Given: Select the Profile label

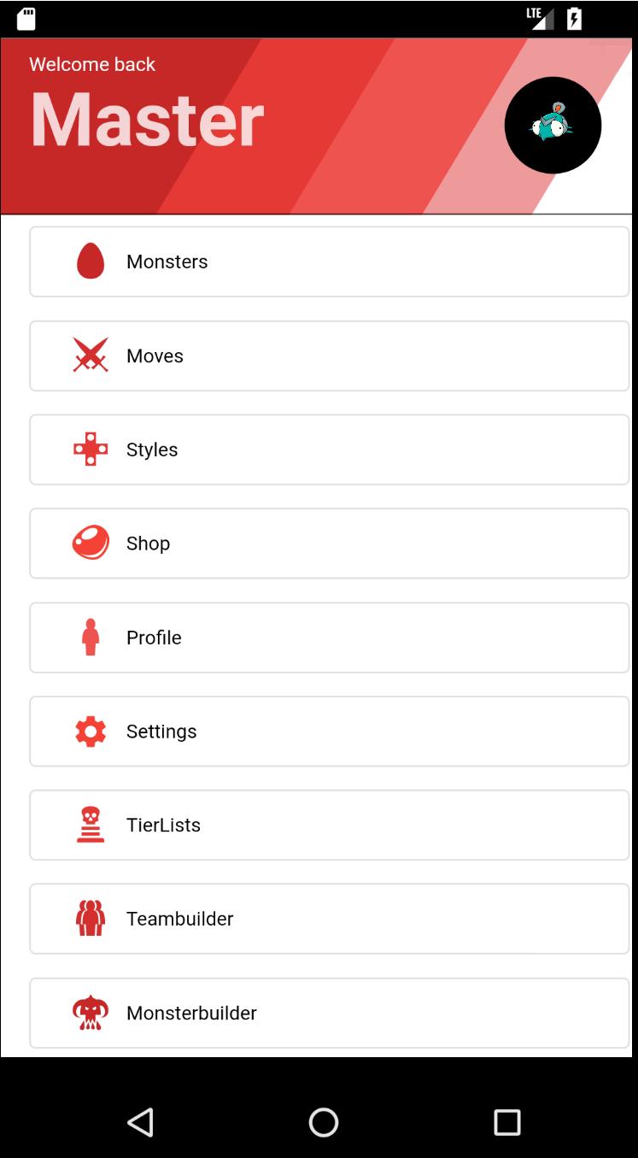Looking at the screenshot, I should tap(154, 638).
